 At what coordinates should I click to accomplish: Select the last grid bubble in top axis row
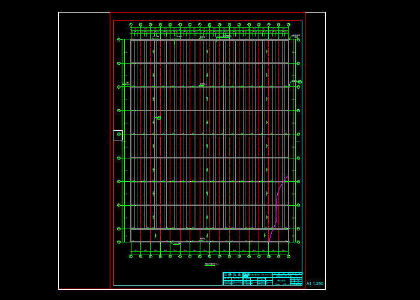[x=289, y=25]
